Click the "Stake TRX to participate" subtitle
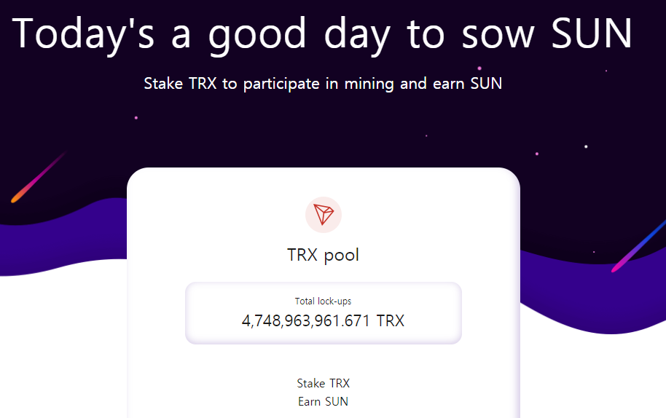666x418 pixels. [323, 84]
